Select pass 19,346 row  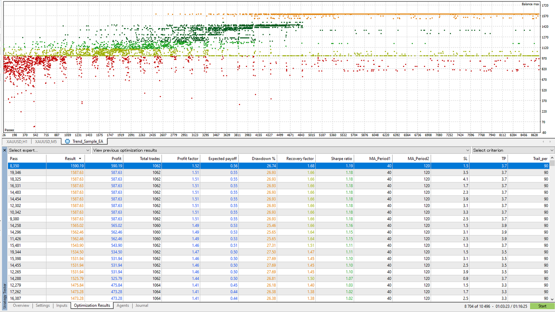pyautogui.click(x=104, y=172)
